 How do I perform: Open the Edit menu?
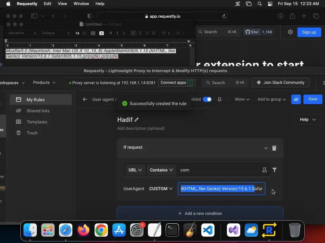[x=48, y=4]
